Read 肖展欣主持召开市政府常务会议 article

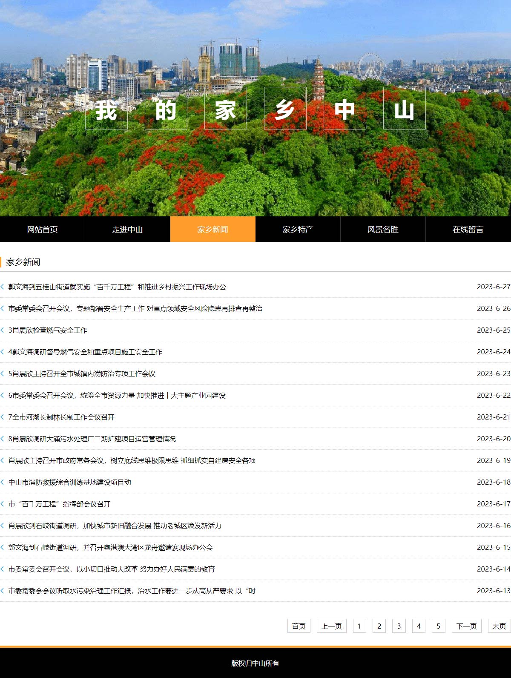132,461
